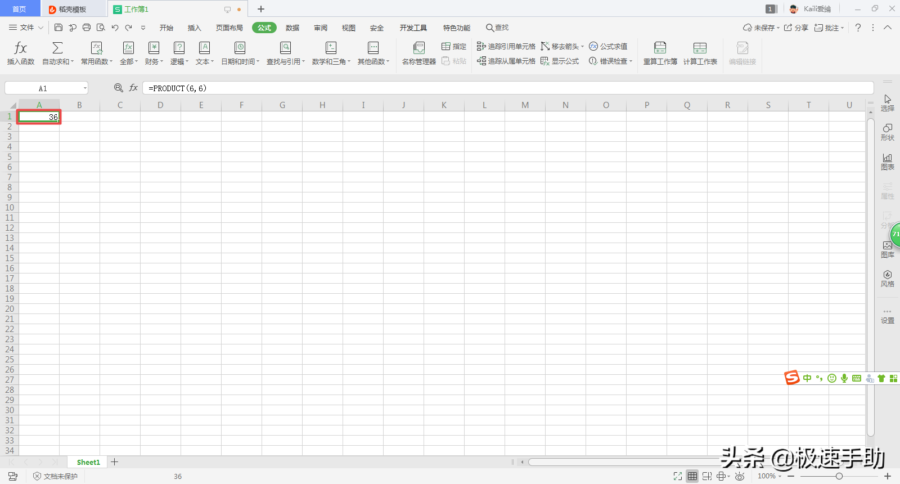Click the Search (查找) box in ribbon

click(x=497, y=28)
